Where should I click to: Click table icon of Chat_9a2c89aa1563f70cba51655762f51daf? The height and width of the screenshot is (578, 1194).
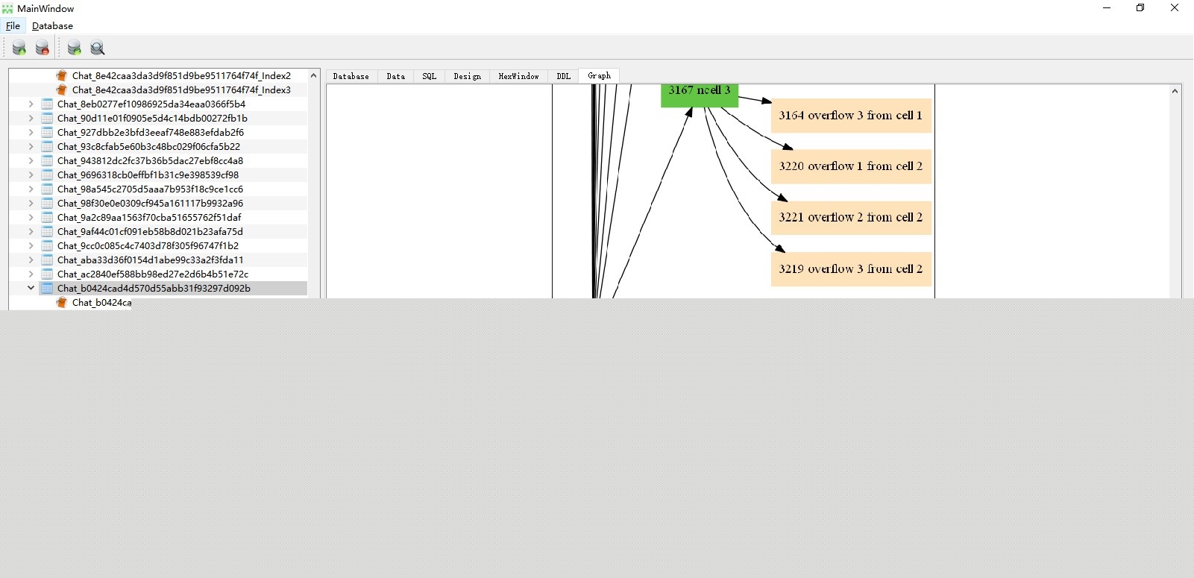point(47,217)
